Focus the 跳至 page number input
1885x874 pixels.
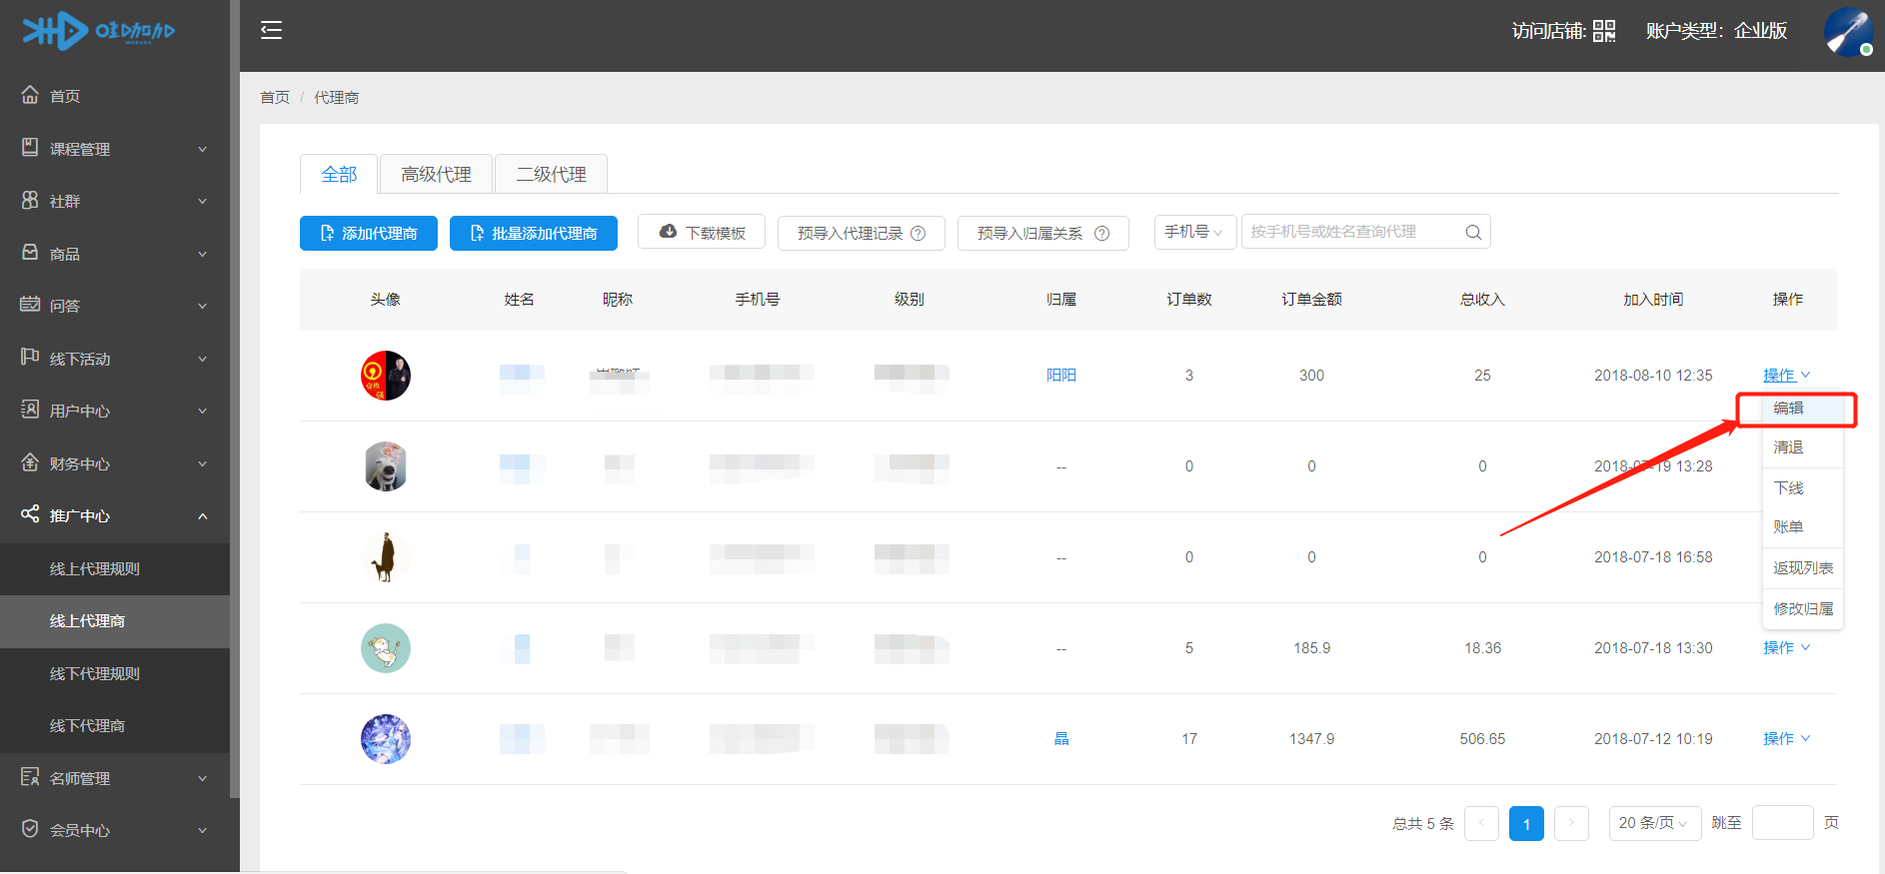click(x=1783, y=823)
